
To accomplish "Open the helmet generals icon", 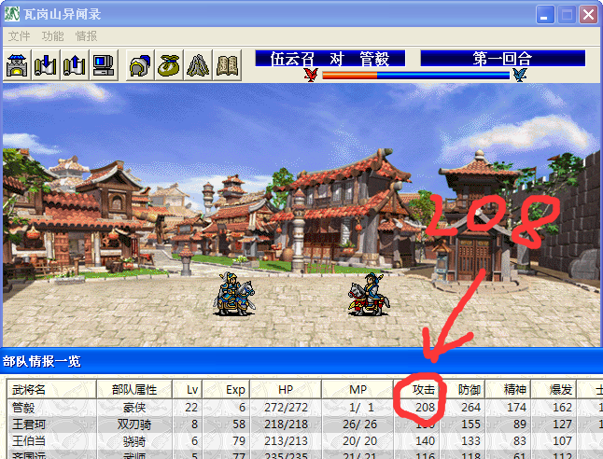I will [140, 65].
